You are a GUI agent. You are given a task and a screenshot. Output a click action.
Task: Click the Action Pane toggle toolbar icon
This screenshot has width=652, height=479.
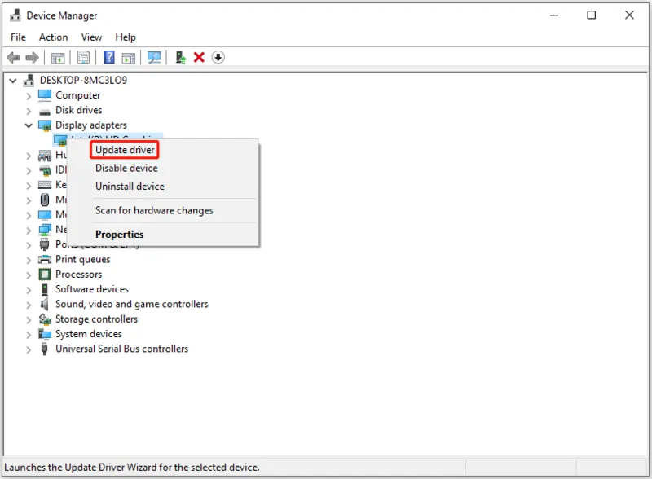coord(129,58)
